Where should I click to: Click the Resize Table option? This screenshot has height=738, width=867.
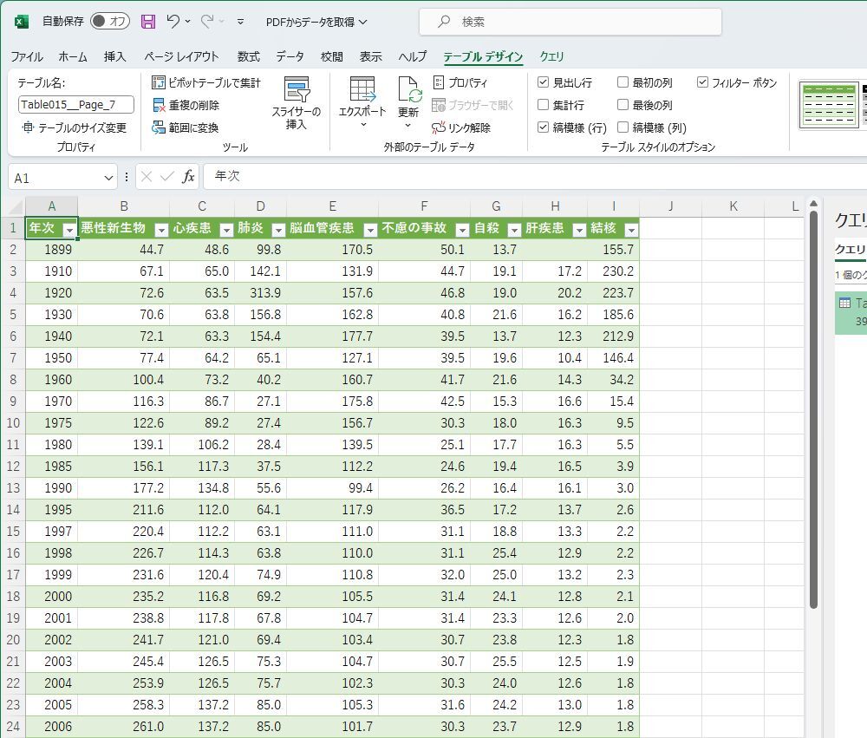tap(75, 127)
